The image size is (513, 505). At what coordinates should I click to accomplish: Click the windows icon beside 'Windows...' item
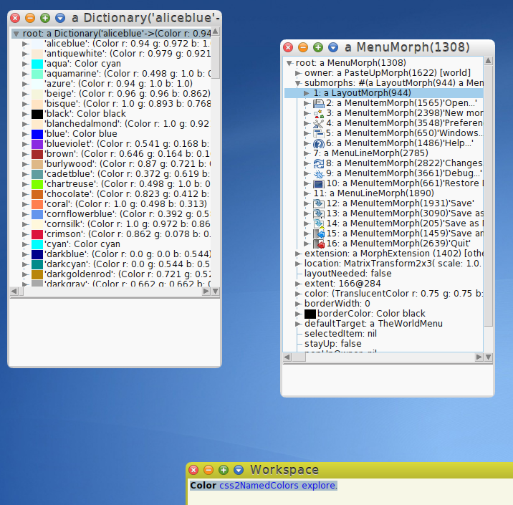[x=319, y=133]
